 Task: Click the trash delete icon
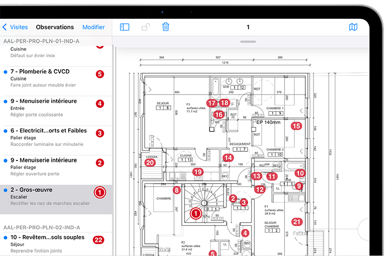pos(165,27)
